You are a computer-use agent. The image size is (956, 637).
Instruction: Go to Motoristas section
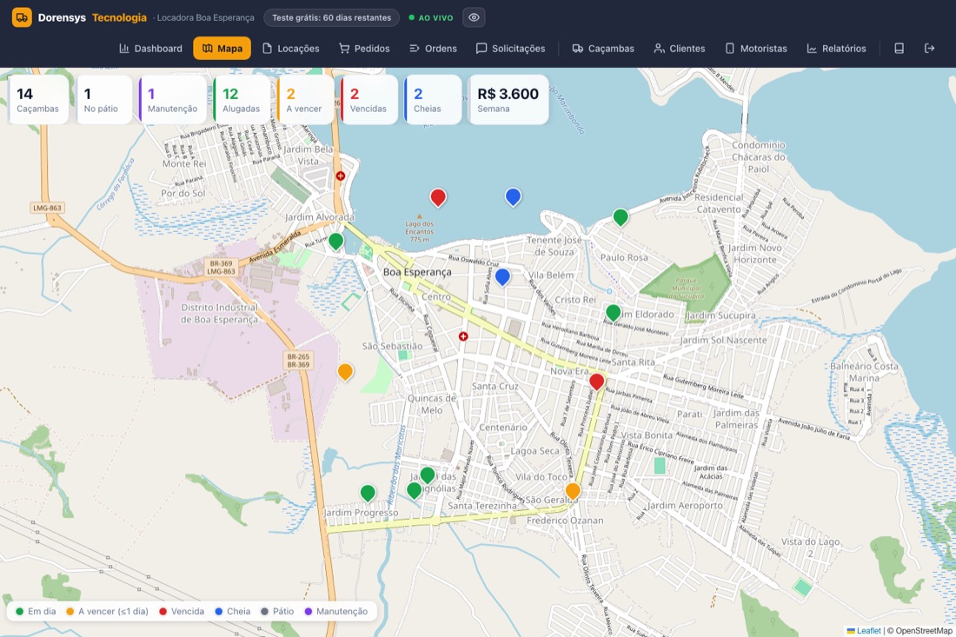pyautogui.click(x=756, y=48)
